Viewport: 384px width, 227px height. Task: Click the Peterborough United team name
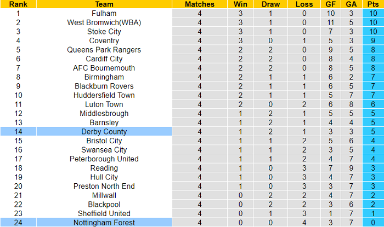104,159
